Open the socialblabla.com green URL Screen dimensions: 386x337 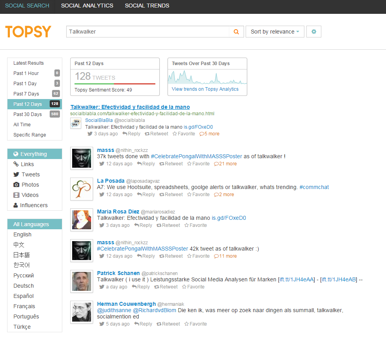tap(142, 114)
